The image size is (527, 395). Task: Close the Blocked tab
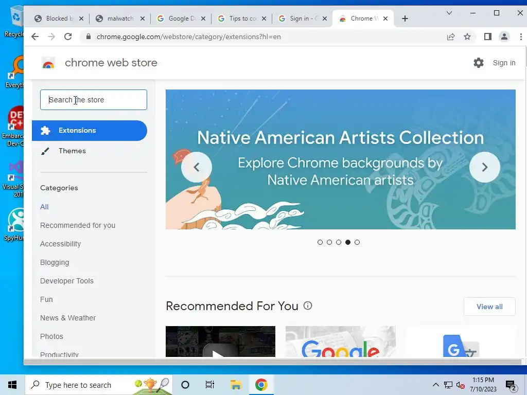click(x=81, y=19)
